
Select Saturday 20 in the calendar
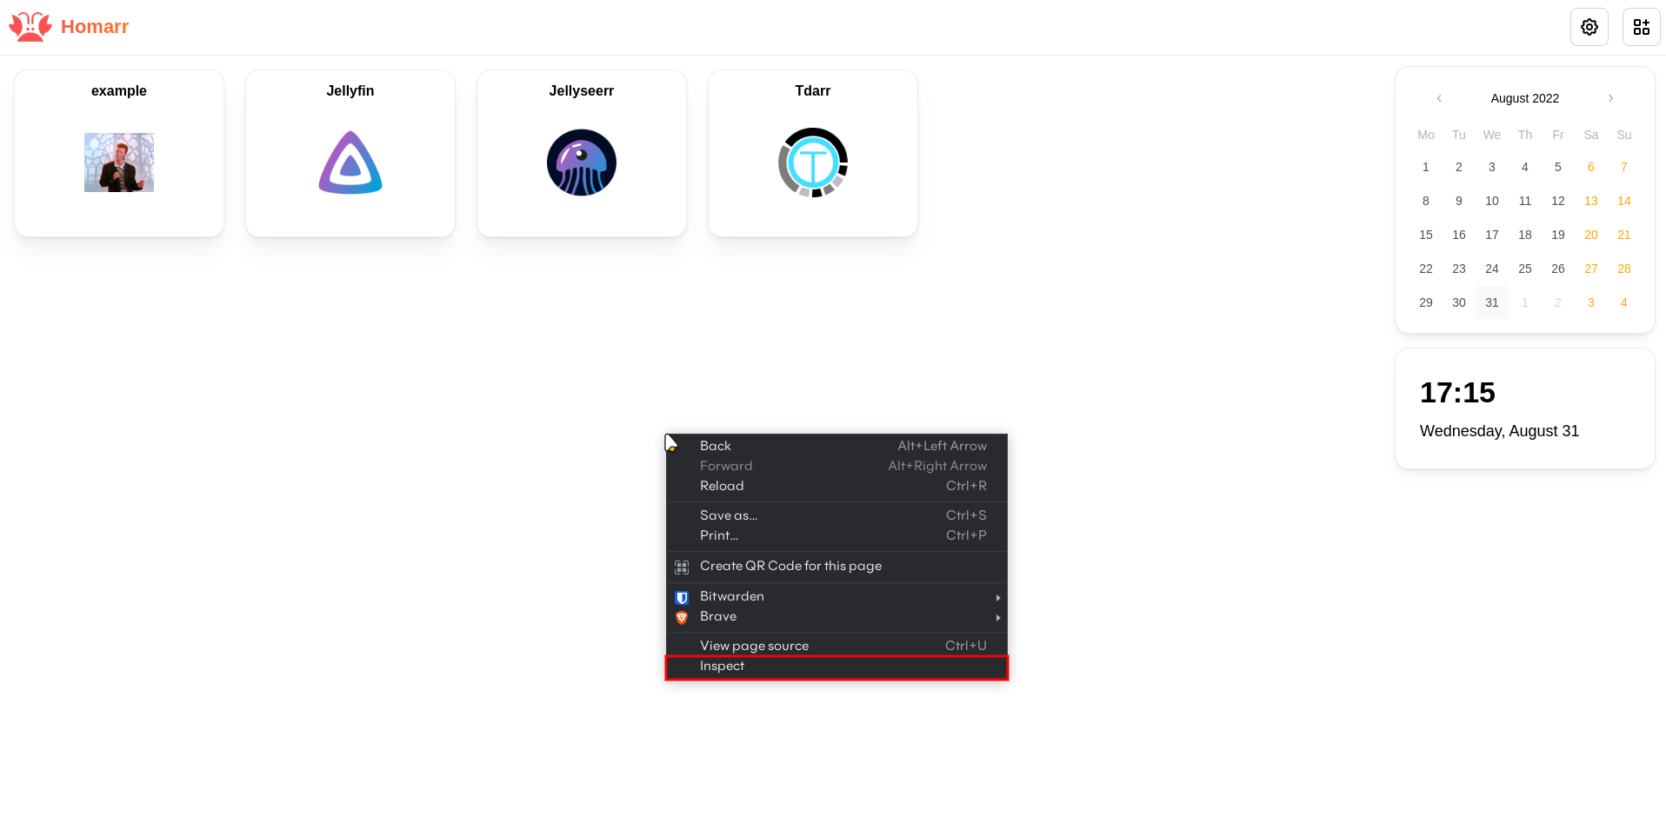1591,235
